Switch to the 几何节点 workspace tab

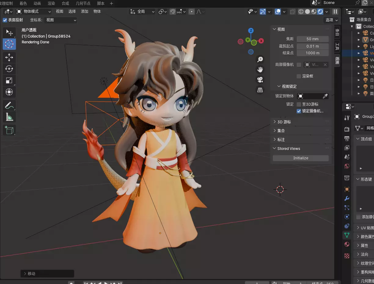pos(83,3)
